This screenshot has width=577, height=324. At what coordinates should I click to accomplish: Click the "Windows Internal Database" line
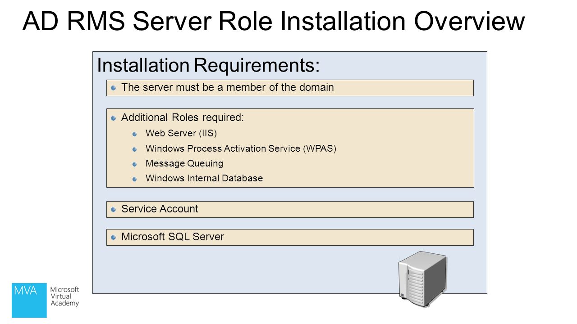click(x=204, y=178)
